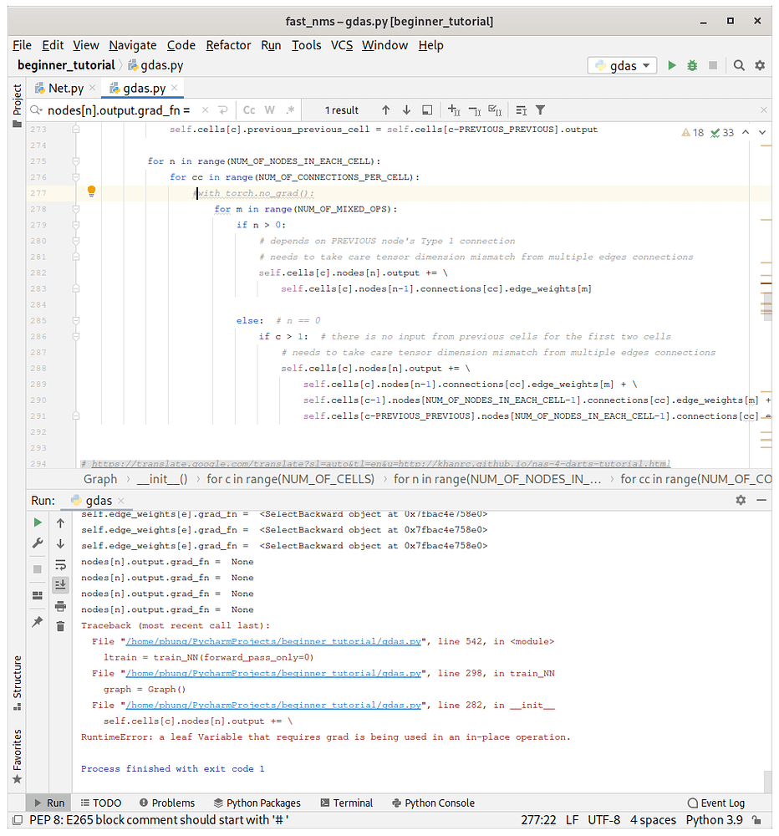Run the gdas configuration
Image resolution: width=779 pixels, height=836 pixels.
coord(672,64)
